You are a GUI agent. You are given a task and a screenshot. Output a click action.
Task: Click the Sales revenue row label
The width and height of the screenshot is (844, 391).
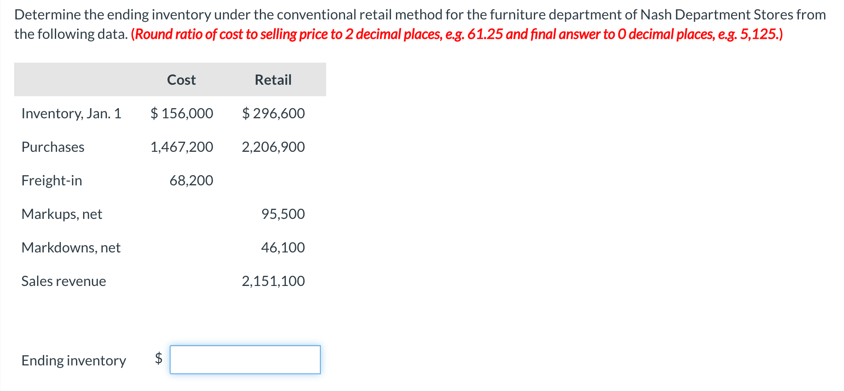tap(64, 281)
